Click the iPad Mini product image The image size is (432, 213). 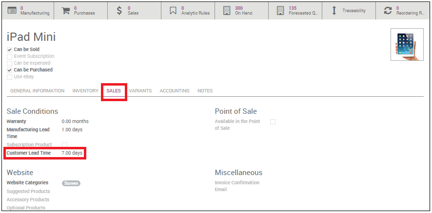click(x=407, y=45)
